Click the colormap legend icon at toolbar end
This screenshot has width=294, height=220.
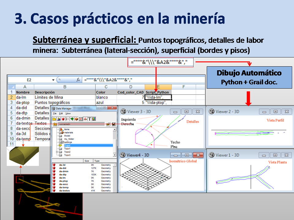tap(94, 119)
